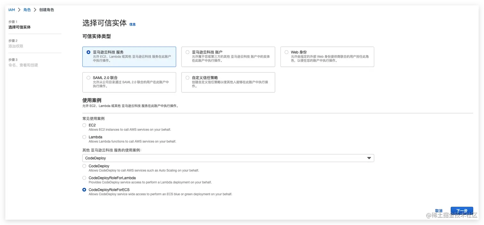The height and width of the screenshot is (225, 484).
Task: Choose the Web 身份 trusted entity
Action: (x=286, y=52)
